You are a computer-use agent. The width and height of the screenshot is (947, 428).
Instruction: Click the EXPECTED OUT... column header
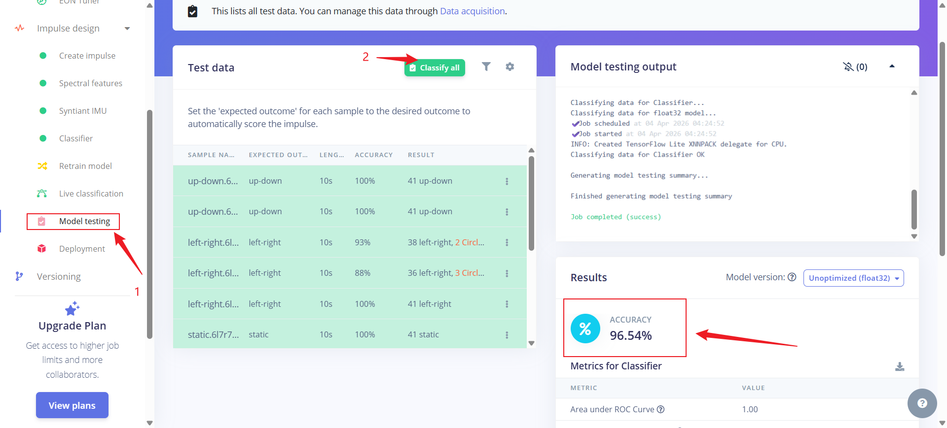pos(278,155)
